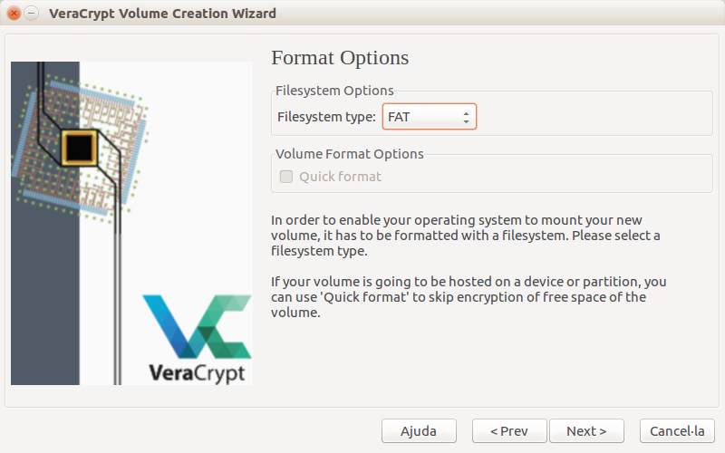Click the 'Format Options' heading

pyautogui.click(x=340, y=58)
